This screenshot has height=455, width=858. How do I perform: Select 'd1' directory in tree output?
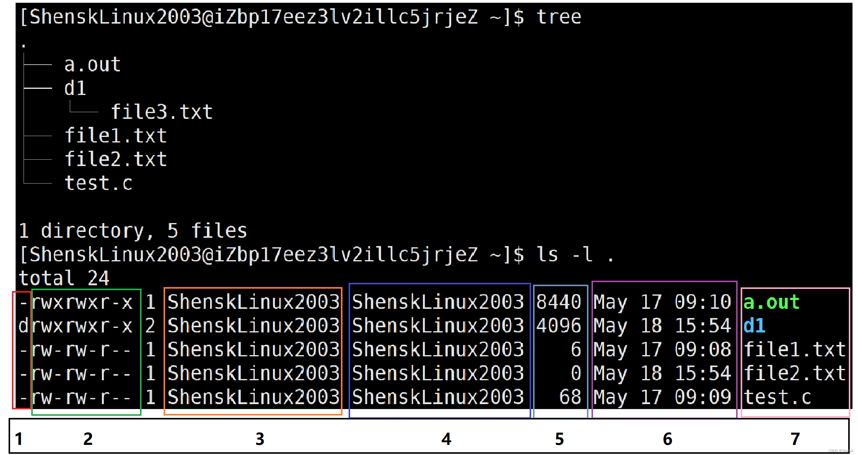click(75, 88)
